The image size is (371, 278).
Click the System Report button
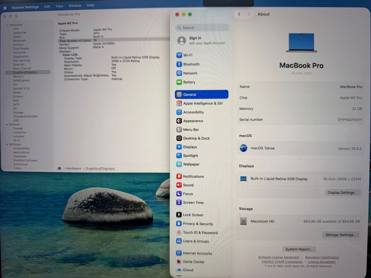point(299,249)
